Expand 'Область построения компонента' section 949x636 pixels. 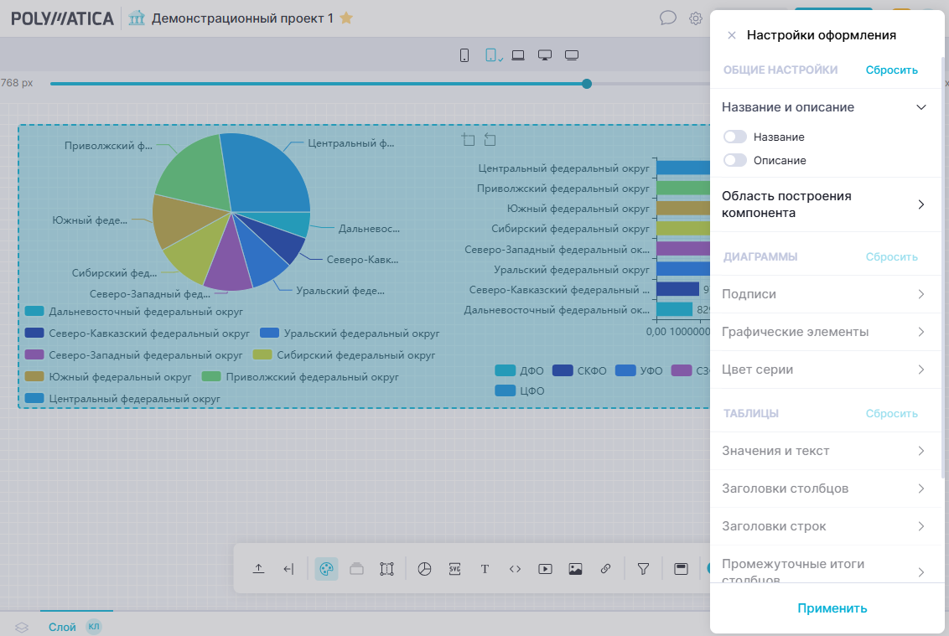pos(920,204)
